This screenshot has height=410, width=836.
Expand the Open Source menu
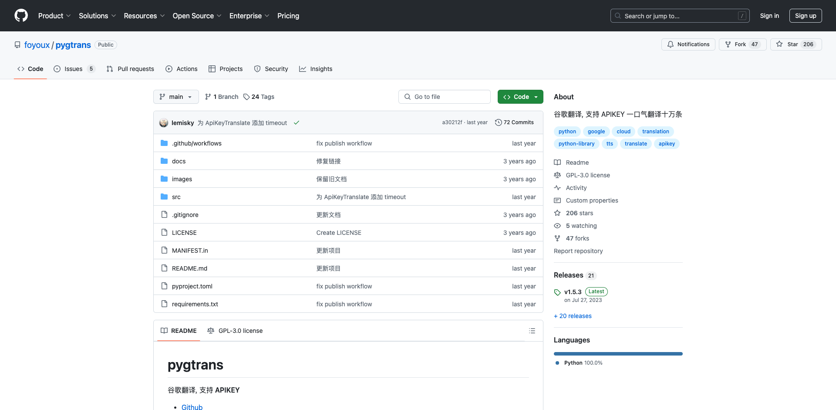click(197, 16)
